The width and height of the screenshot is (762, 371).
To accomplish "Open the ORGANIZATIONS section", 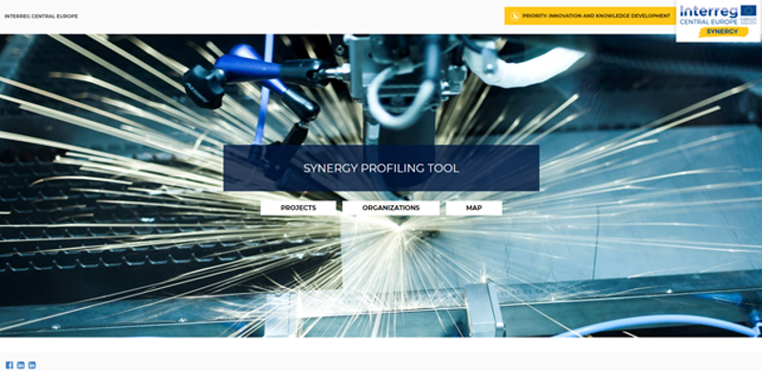I will point(391,208).
